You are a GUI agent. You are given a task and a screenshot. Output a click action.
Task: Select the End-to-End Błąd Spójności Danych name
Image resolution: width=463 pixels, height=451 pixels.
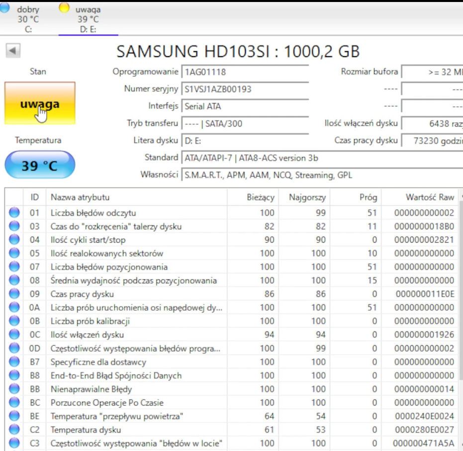click(116, 375)
